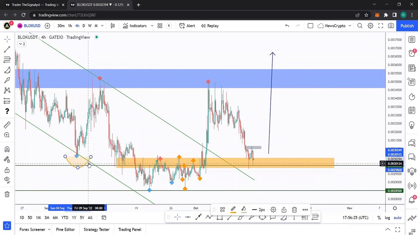The image size is (418, 235).
Task: Select the D daily timeframe
Action: 84,26
